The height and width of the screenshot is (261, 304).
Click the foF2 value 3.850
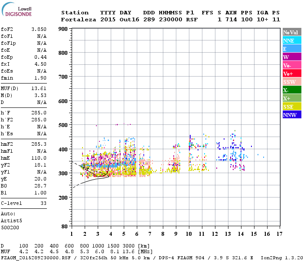pos(39,29)
